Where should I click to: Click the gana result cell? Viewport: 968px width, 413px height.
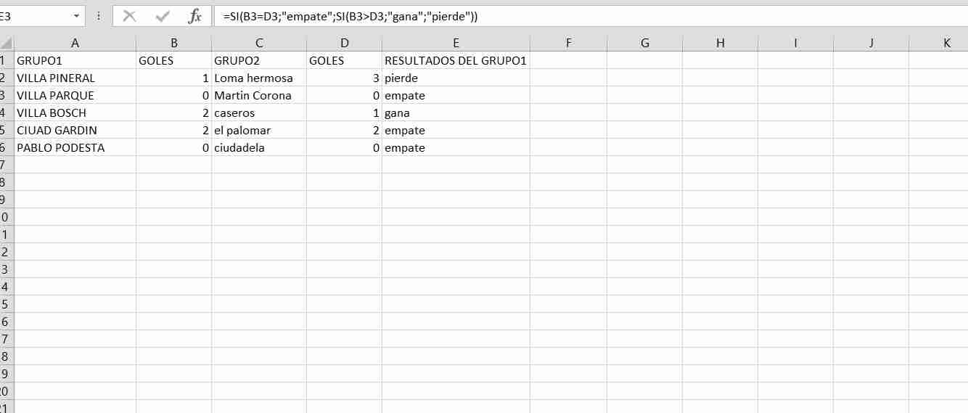point(456,113)
